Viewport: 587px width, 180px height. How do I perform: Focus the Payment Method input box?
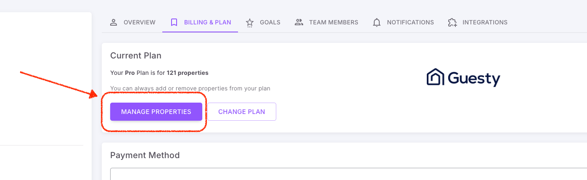(x=349, y=174)
